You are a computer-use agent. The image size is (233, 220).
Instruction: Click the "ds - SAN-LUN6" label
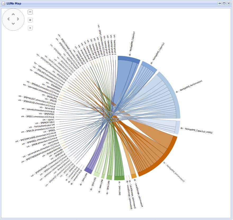(100, 186)
